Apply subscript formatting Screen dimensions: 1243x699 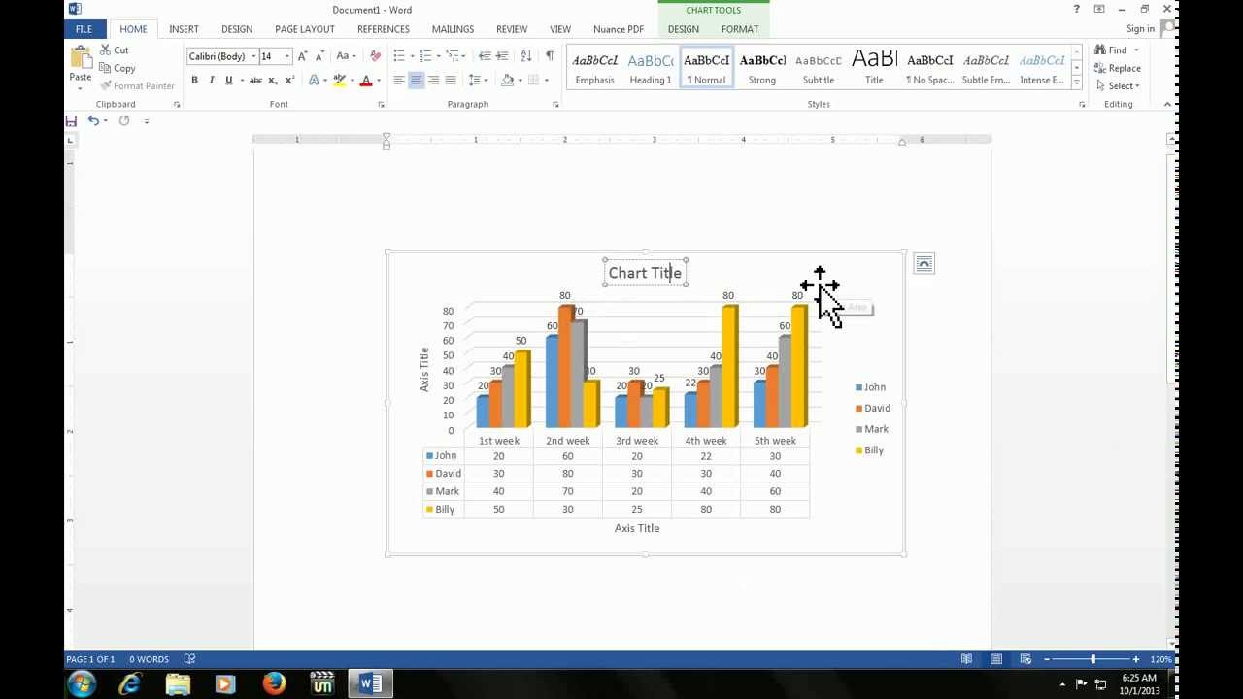(272, 81)
